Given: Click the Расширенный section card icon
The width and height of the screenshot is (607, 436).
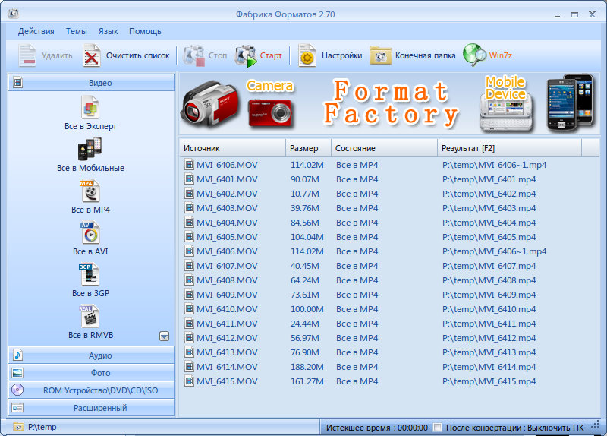Looking at the screenshot, I should [17, 408].
